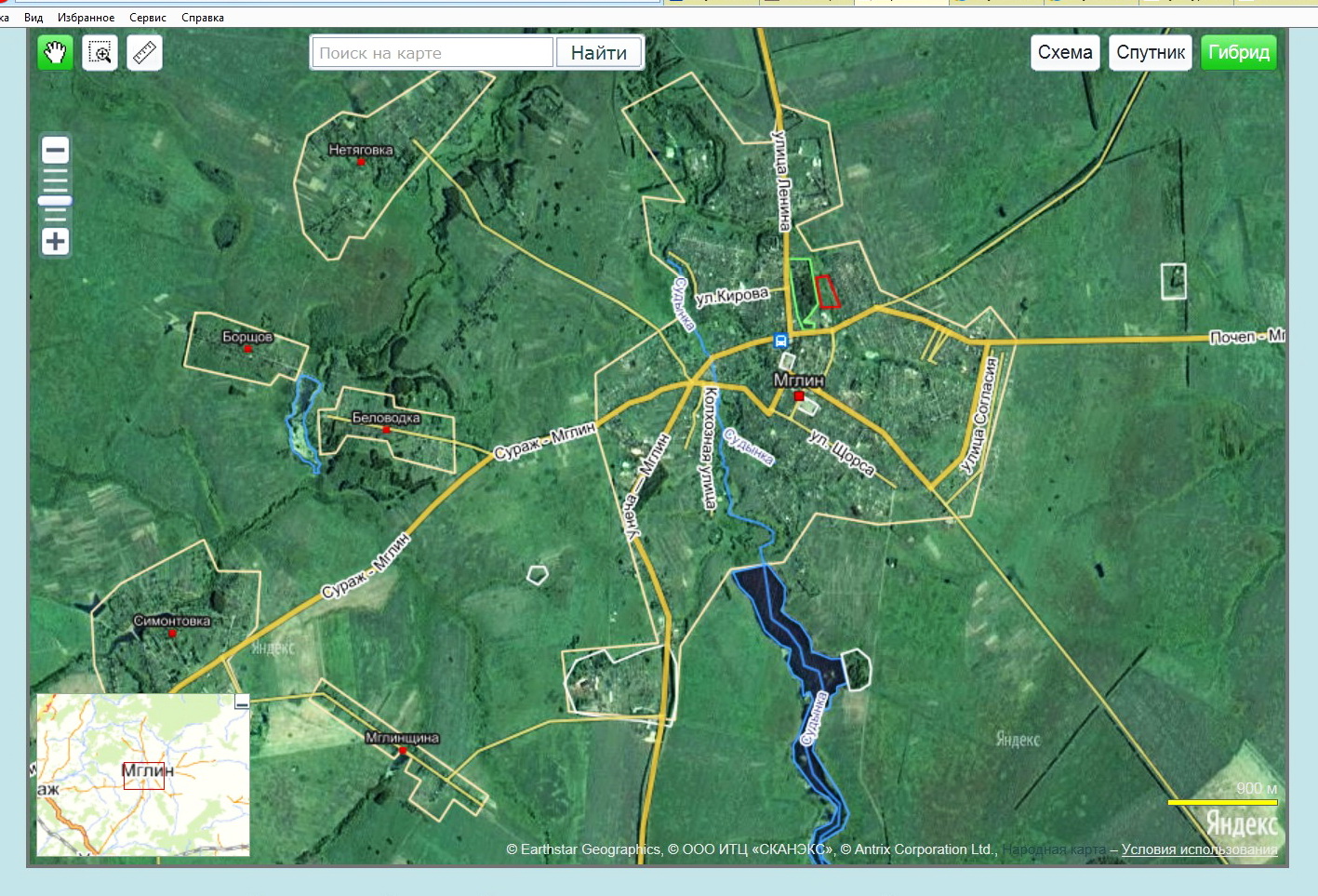Click the red outlined plot polygon
The width and height of the screenshot is (1318, 896).
click(x=827, y=292)
